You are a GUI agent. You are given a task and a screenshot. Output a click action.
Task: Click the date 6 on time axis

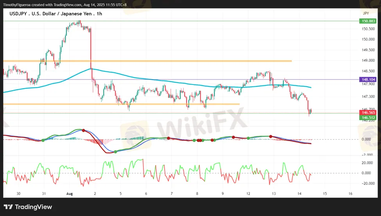(x=146, y=193)
